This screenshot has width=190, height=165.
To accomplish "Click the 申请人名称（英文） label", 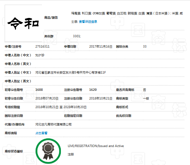I will 18,64.
